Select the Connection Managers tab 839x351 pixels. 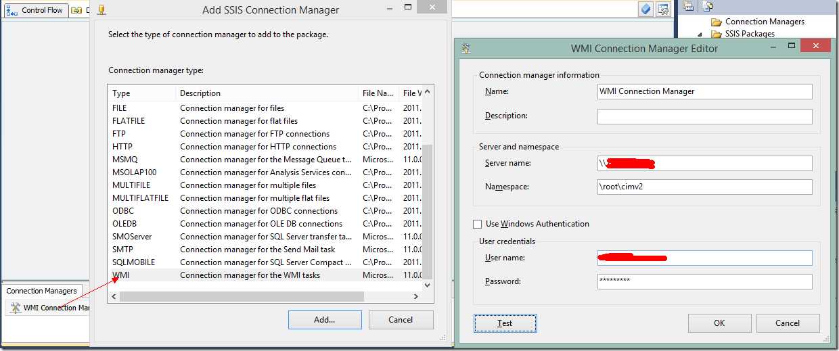click(x=41, y=291)
